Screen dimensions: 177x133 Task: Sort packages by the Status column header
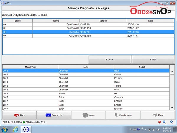(18, 21)
